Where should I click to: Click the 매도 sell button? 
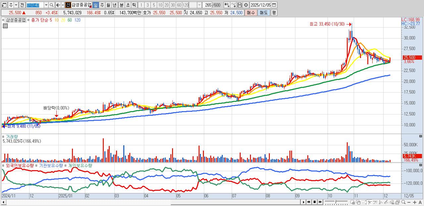pos(264,12)
